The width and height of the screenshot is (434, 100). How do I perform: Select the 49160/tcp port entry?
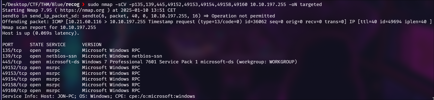pyautogui.click(x=15, y=91)
